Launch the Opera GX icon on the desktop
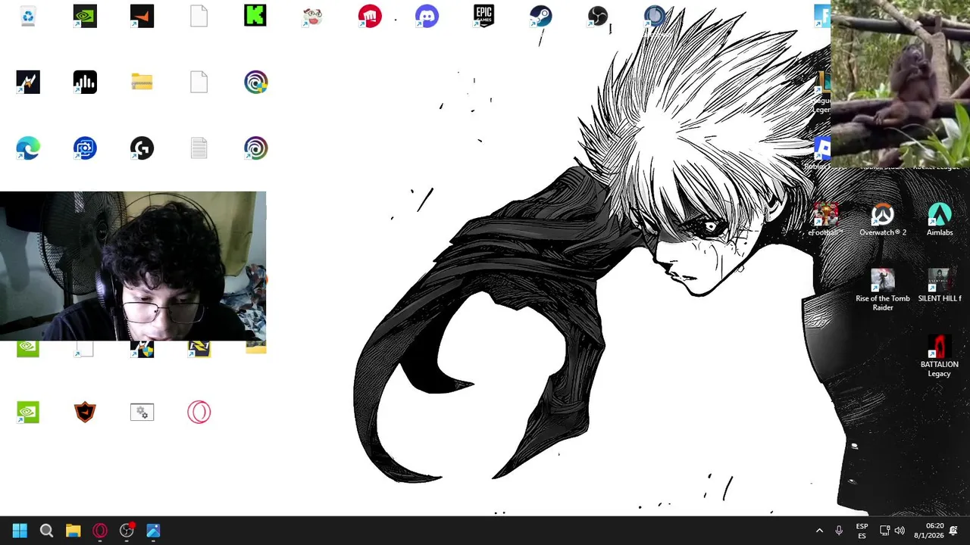The height and width of the screenshot is (545, 970). click(x=199, y=412)
